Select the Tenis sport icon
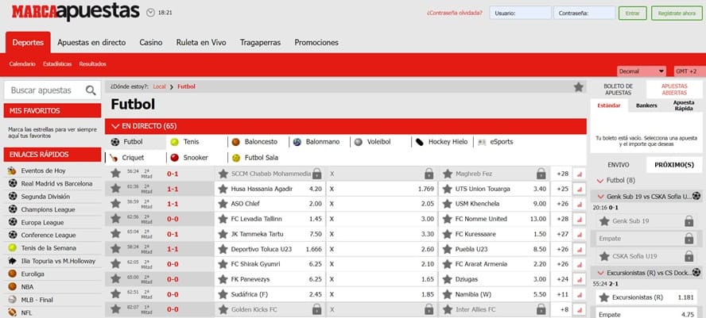The width and height of the screenshot is (706, 318). click(174, 142)
